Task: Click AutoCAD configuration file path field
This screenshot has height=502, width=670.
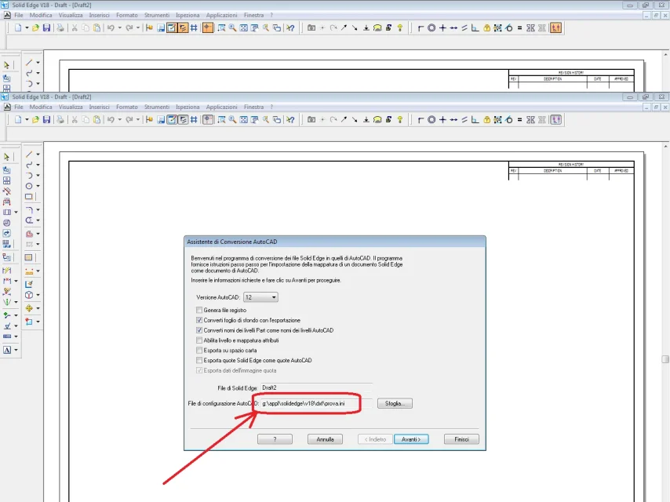Action: coord(317,403)
